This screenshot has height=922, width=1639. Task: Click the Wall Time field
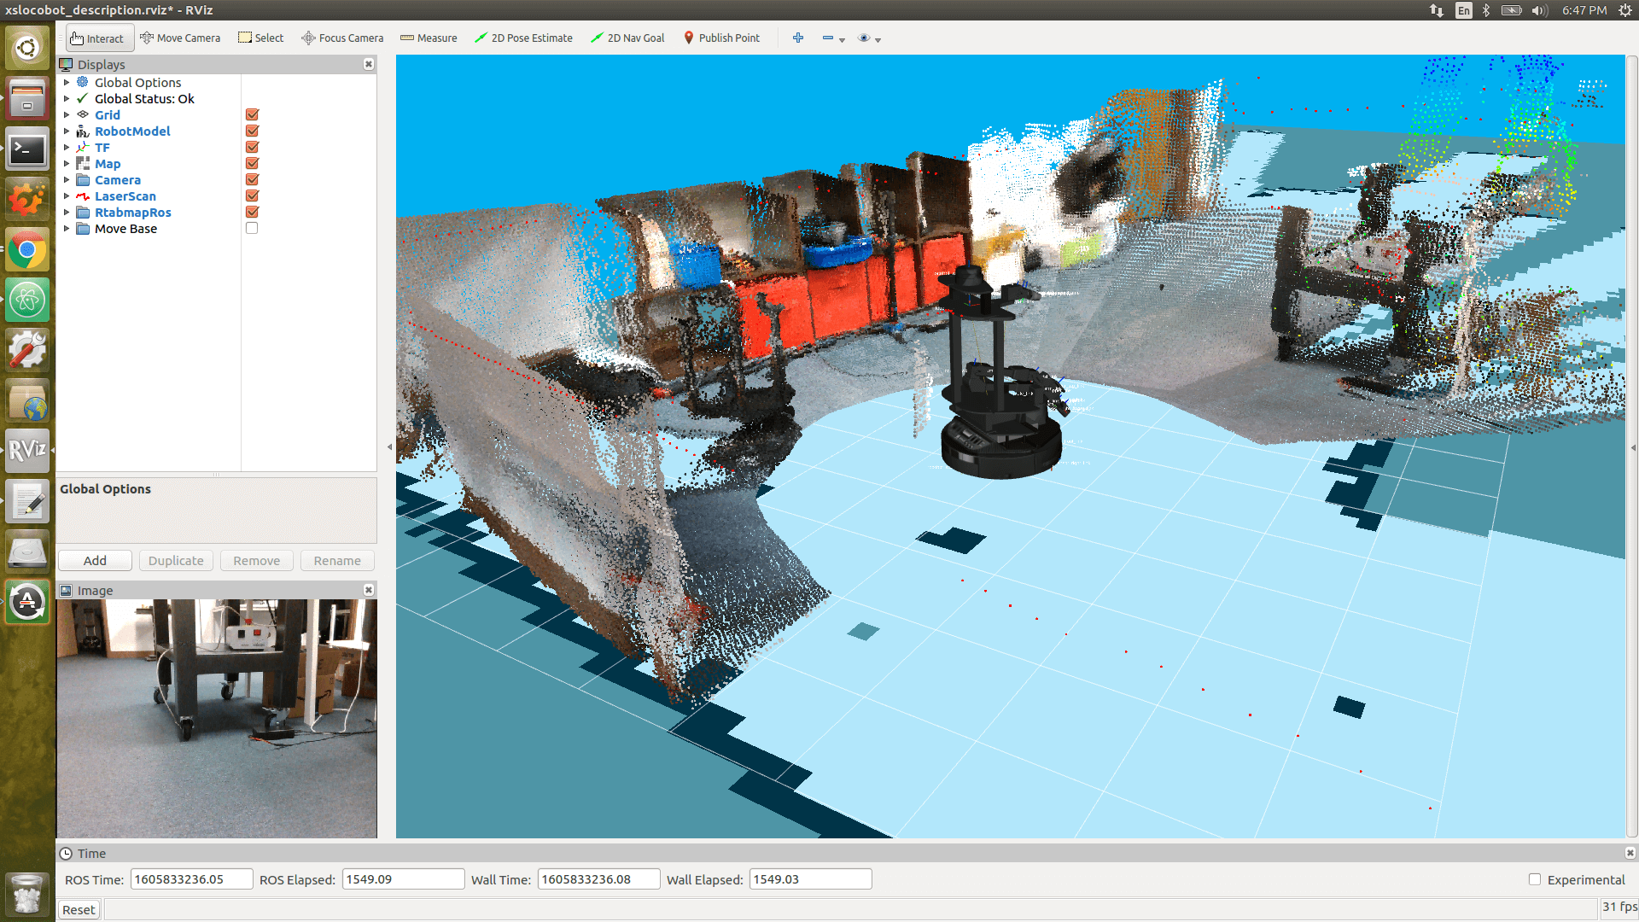[598, 879]
